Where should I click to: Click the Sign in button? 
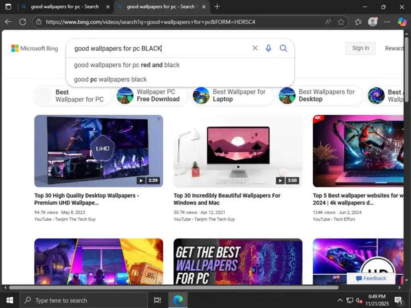[360, 48]
